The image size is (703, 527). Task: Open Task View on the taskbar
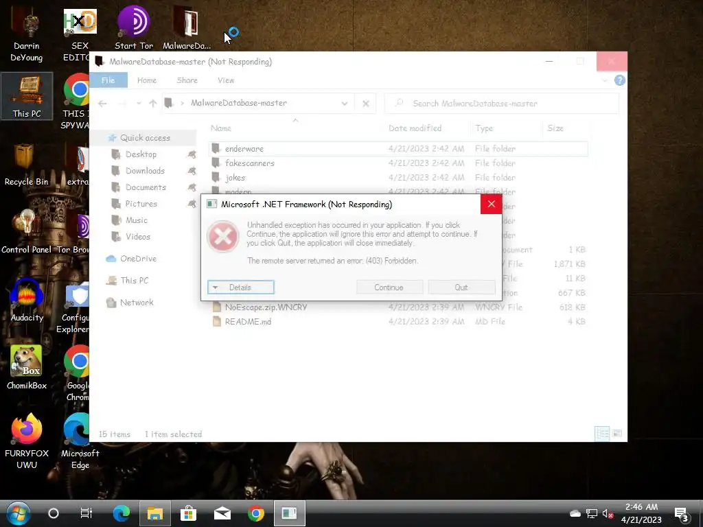pyautogui.click(x=86, y=513)
